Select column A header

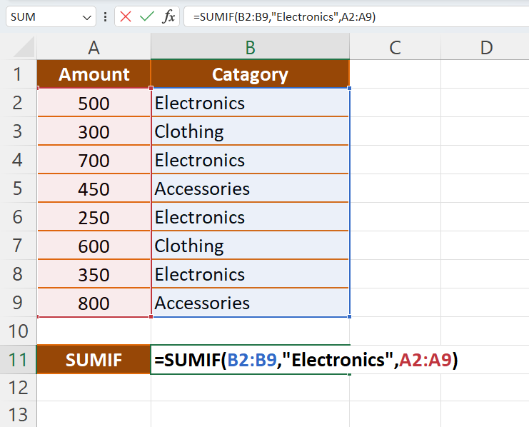[x=94, y=48]
